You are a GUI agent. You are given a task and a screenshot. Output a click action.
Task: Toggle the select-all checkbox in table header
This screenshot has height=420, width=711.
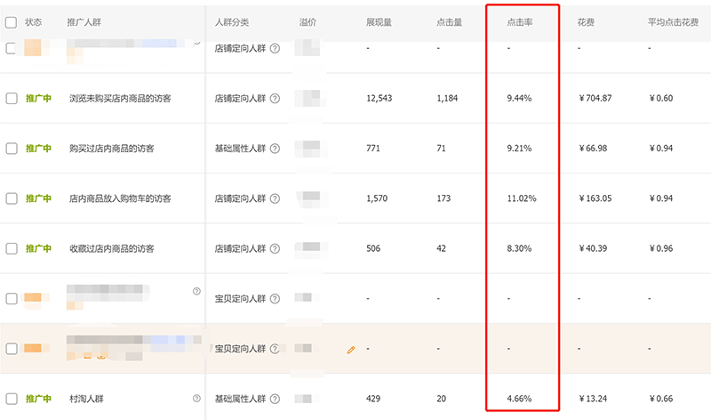coord(12,20)
